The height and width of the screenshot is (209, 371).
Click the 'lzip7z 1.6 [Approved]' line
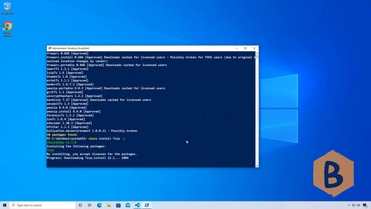click(x=65, y=73)
